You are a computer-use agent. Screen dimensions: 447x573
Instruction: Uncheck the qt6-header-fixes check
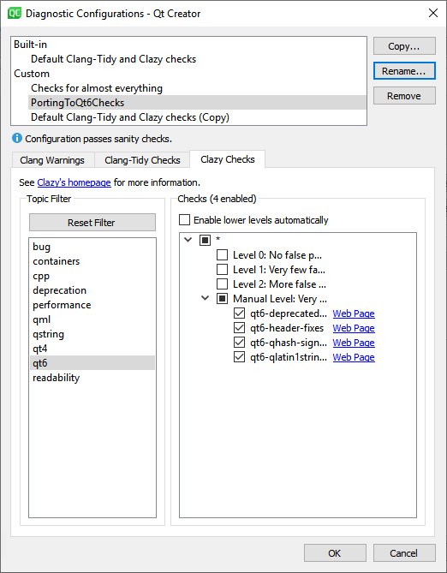coord(240,328)
